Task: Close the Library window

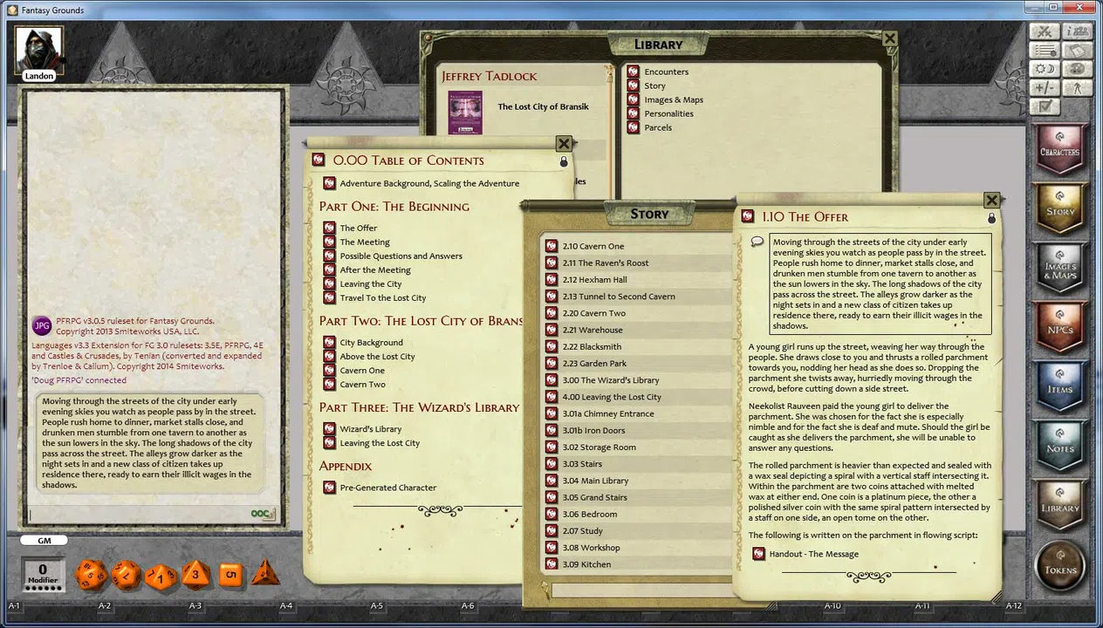Action: click(x=889, y=38)
